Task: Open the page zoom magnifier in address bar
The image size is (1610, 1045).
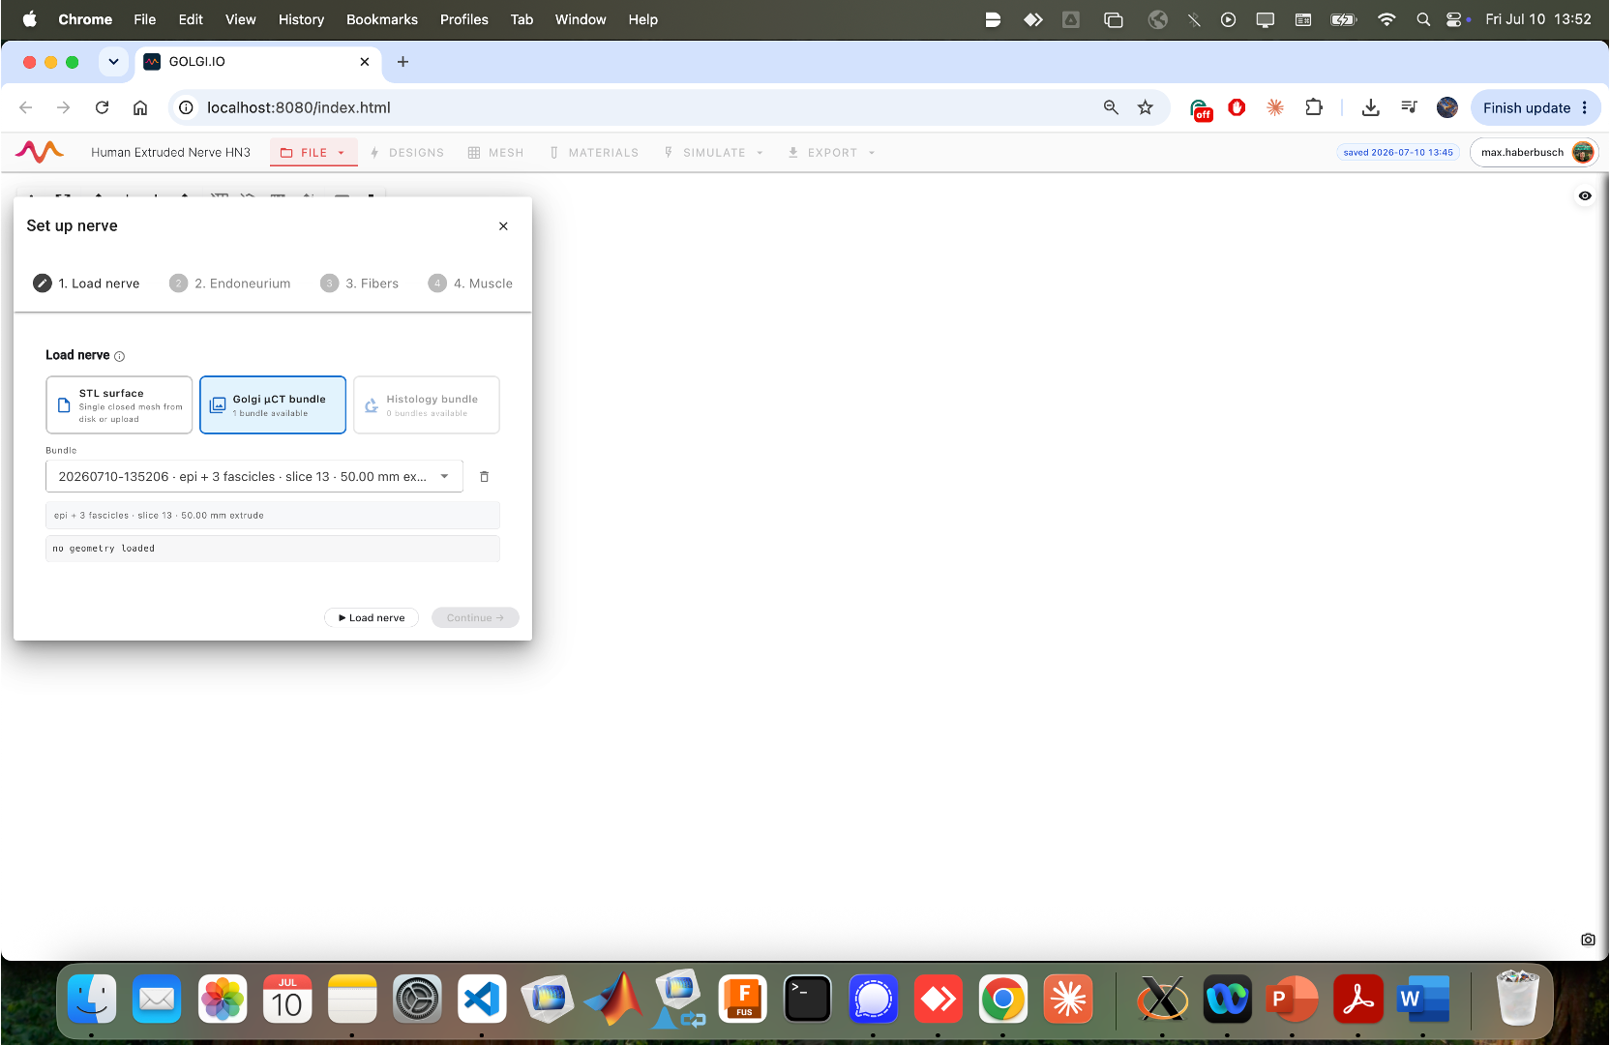Action: [1111, 107]
